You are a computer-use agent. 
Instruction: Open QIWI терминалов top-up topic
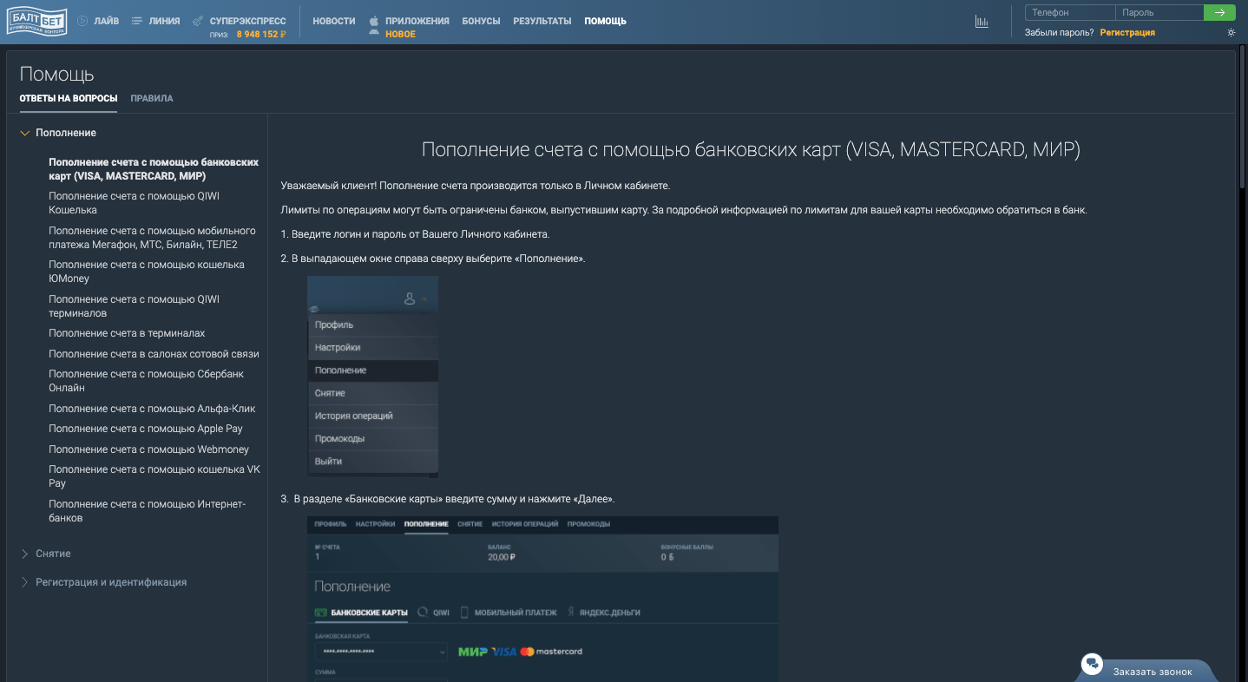pyautogui.click(x=135, y=306)
